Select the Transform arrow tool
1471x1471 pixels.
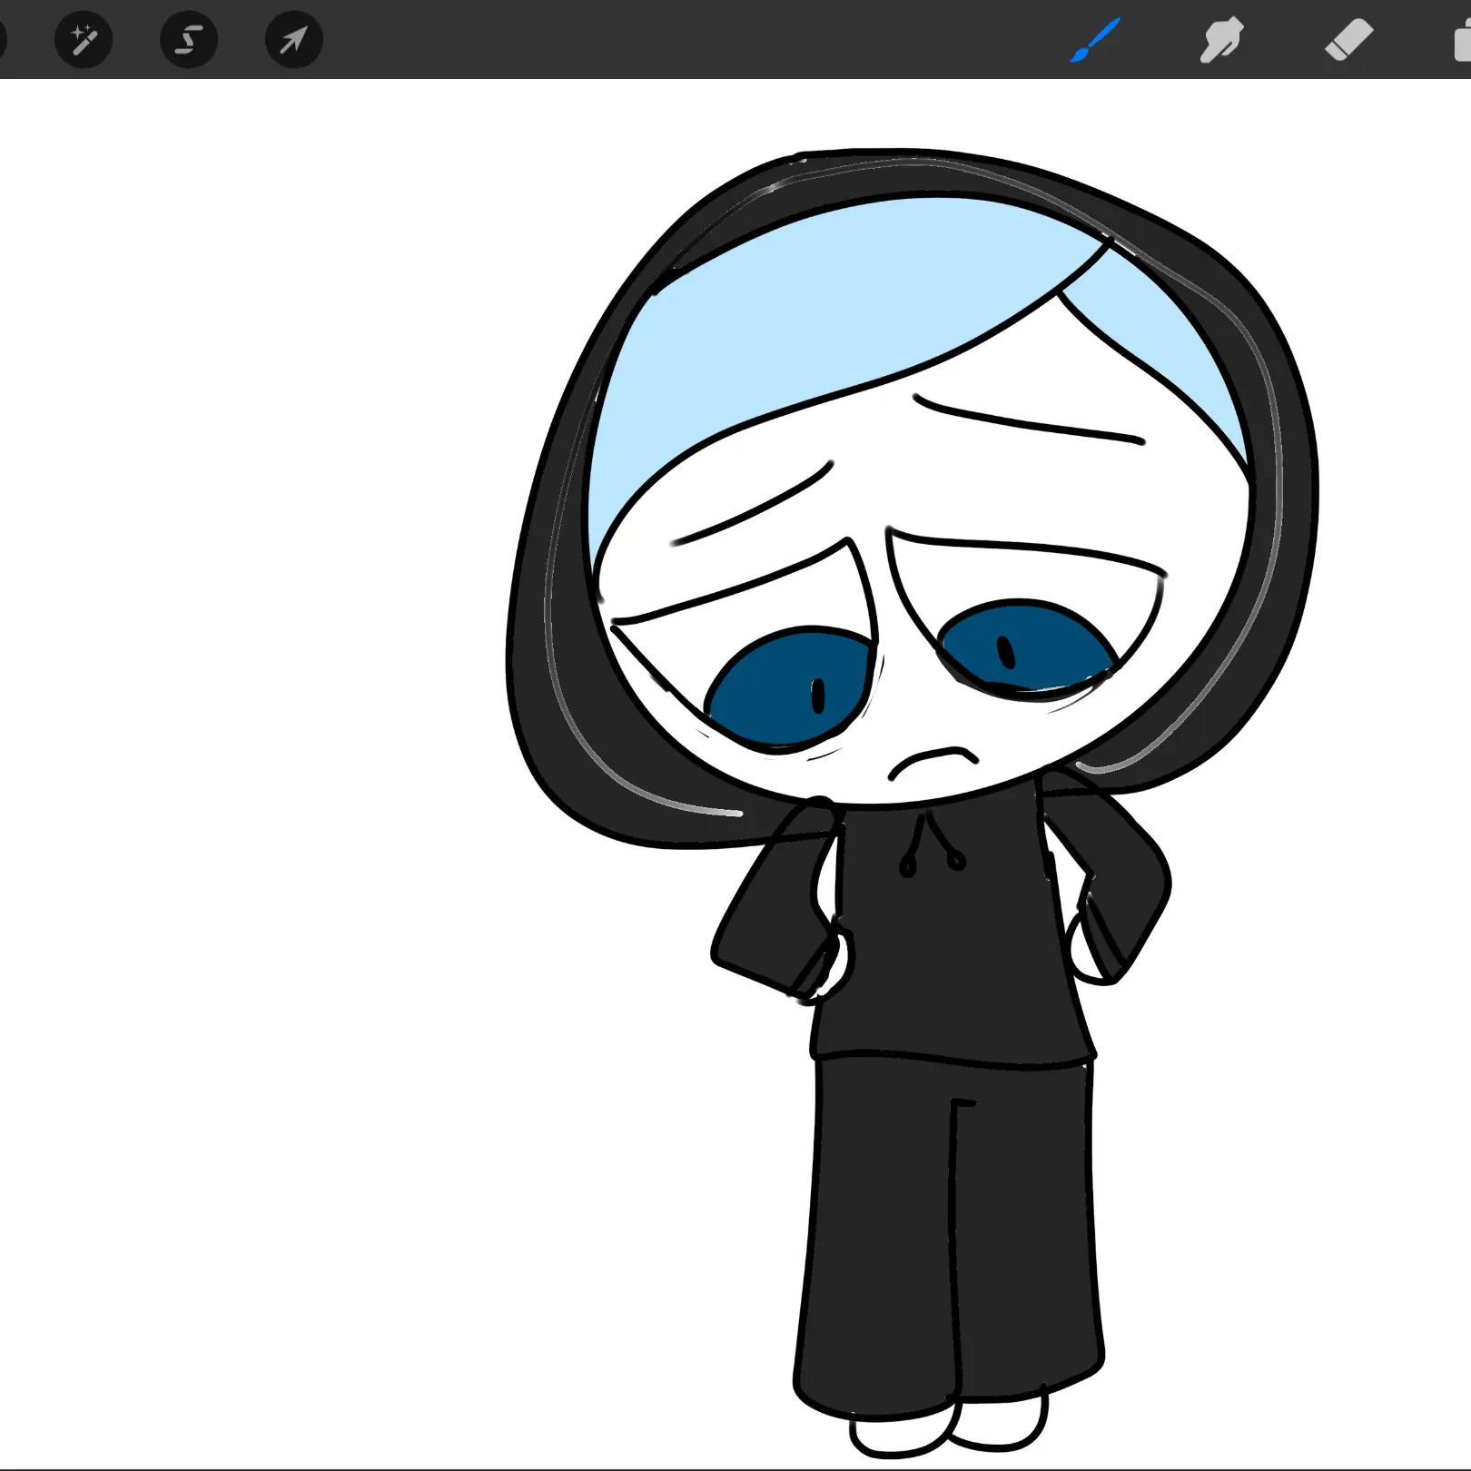pyautogui.click(x=293, y=40)
